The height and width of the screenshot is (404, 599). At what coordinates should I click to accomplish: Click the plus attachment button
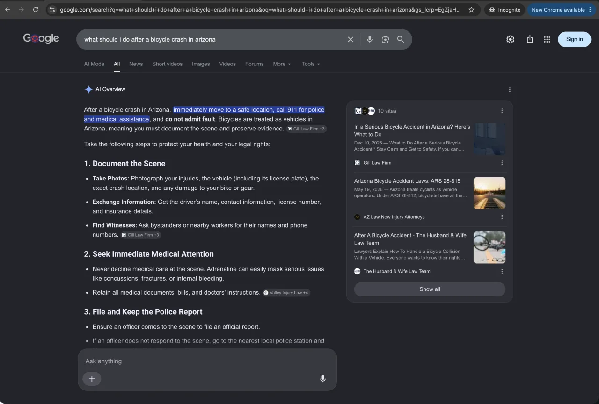[x=92, y=379]
